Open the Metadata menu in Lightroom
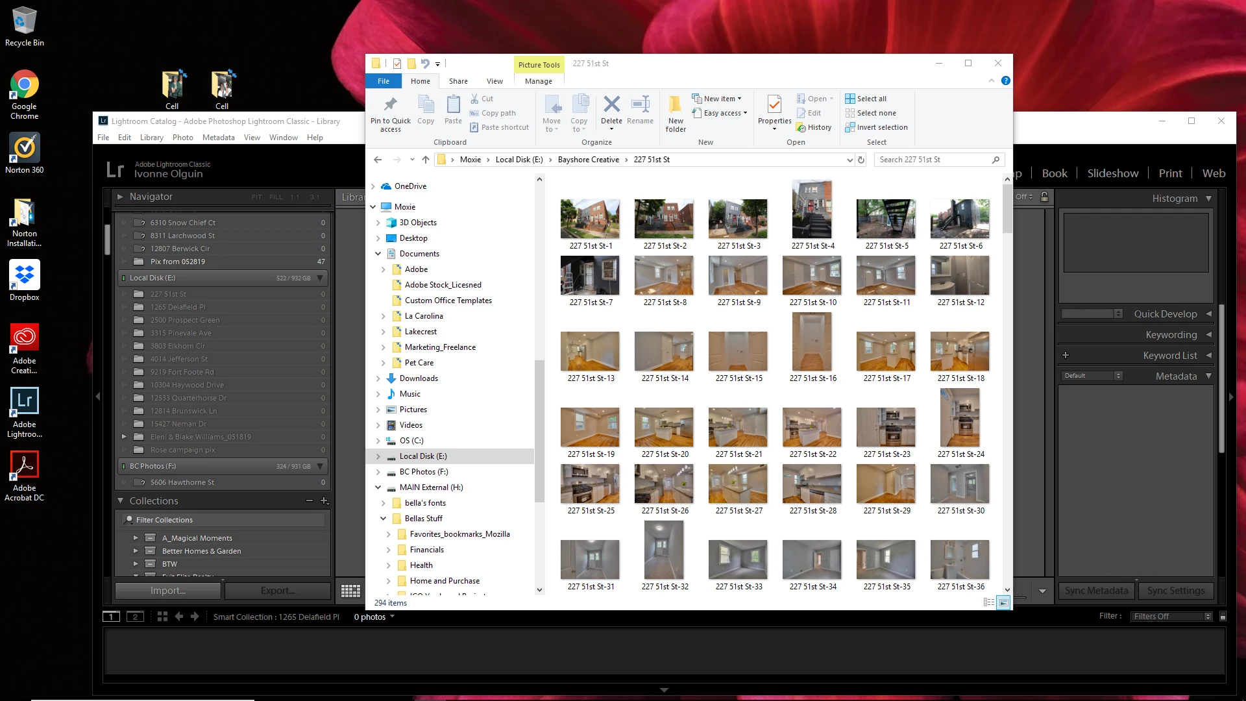The width and height of the screenshot is (1246, 701). coord(218,138)
